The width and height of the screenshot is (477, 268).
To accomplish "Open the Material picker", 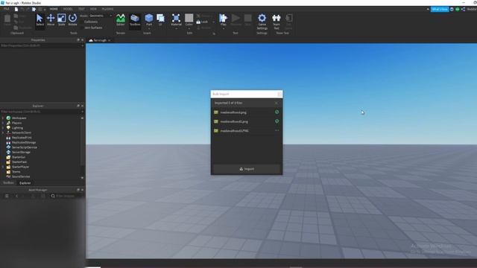I will (176, 19).
